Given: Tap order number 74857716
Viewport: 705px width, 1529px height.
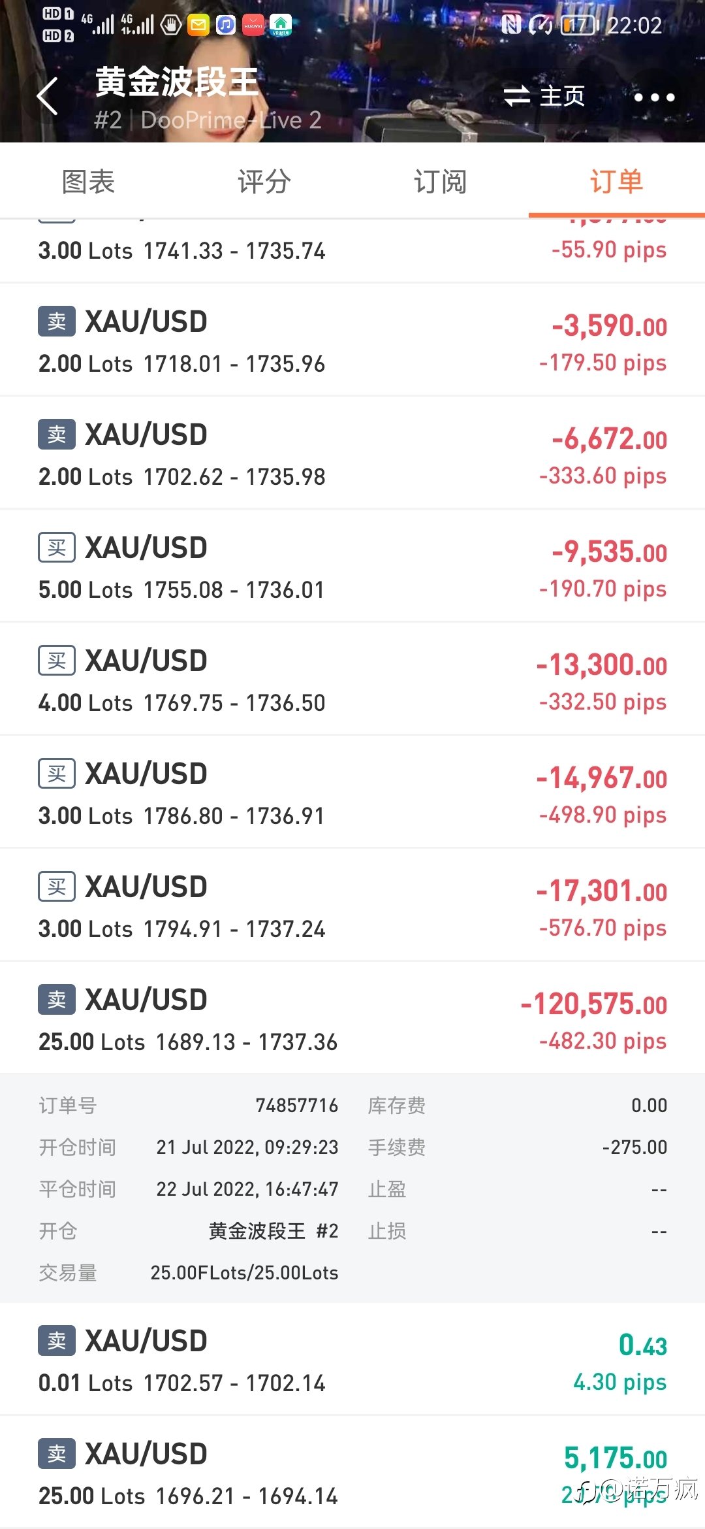Looking at the screenshot, I should (x=297, y=1106).
